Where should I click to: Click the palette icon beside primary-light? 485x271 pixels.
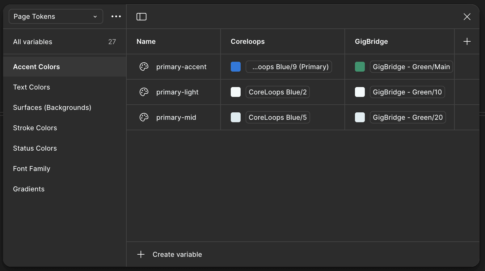coord(144,92)
